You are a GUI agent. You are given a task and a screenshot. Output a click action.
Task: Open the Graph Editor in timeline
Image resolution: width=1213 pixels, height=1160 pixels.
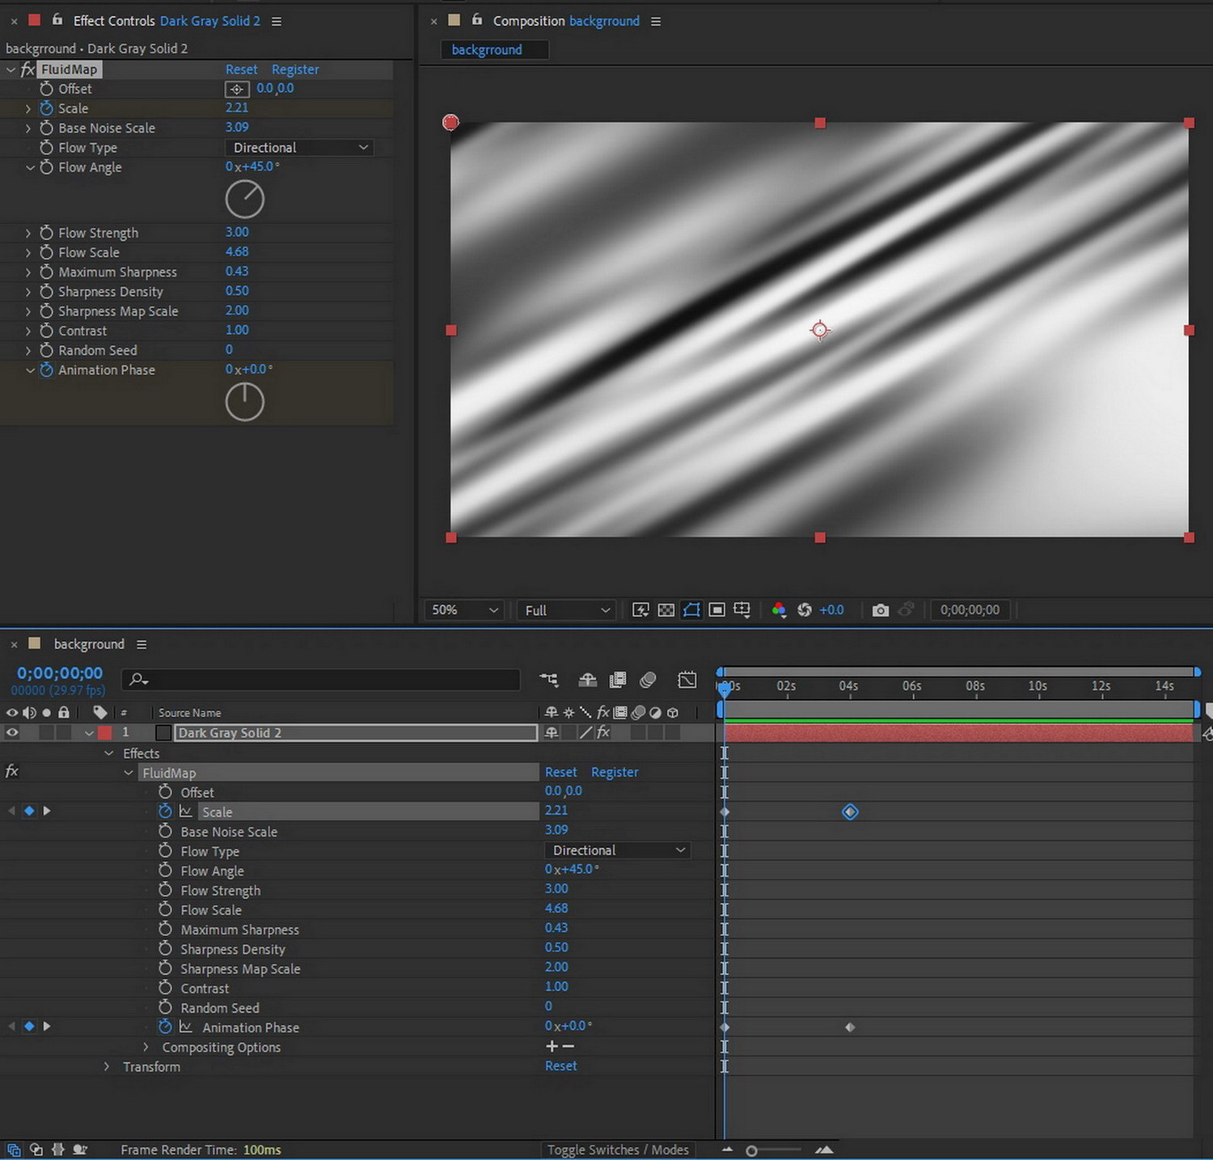tap(687, 680)
